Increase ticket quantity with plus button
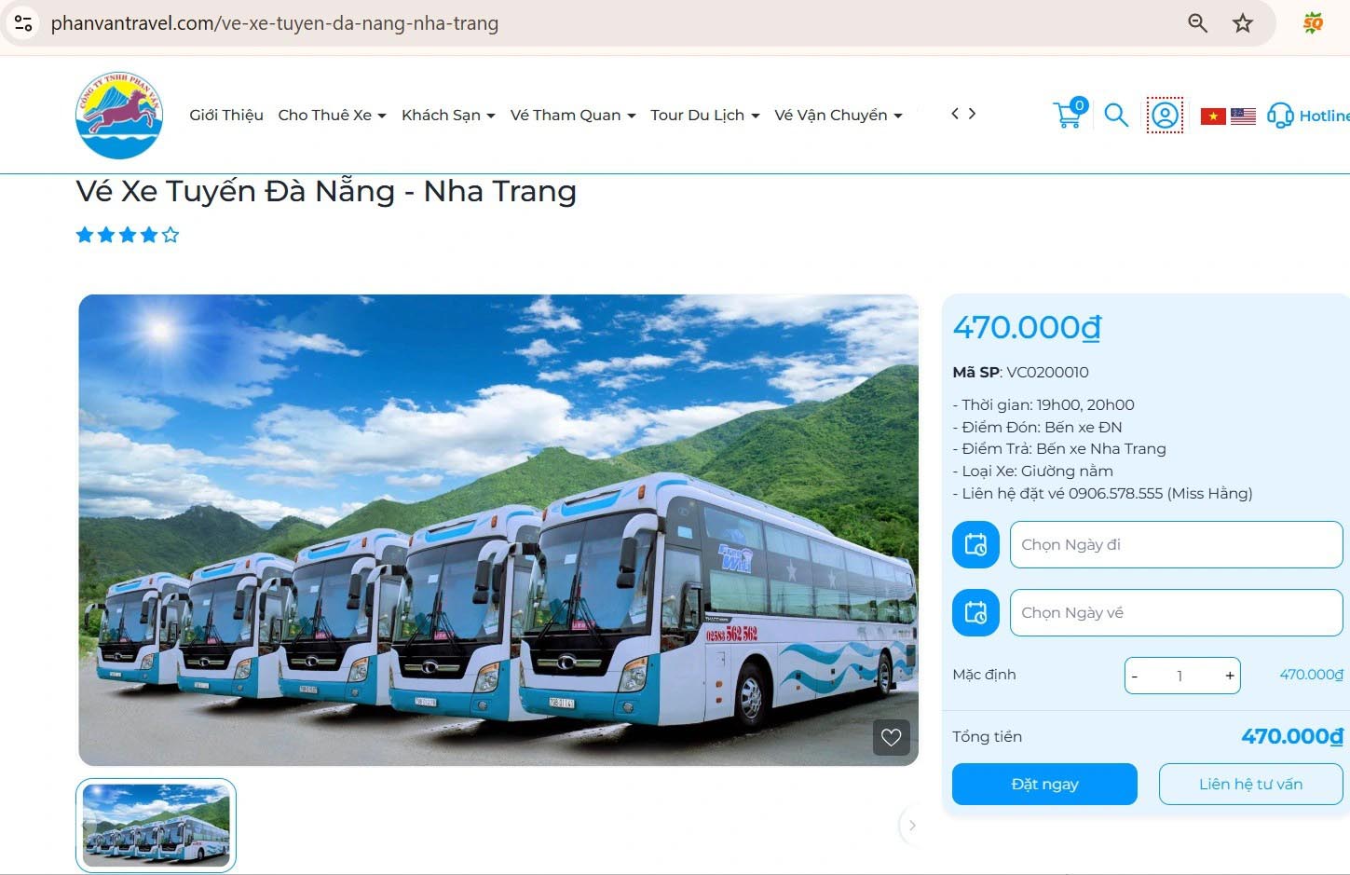Screen dimensions: 1350x875 tap(1230, 676)
